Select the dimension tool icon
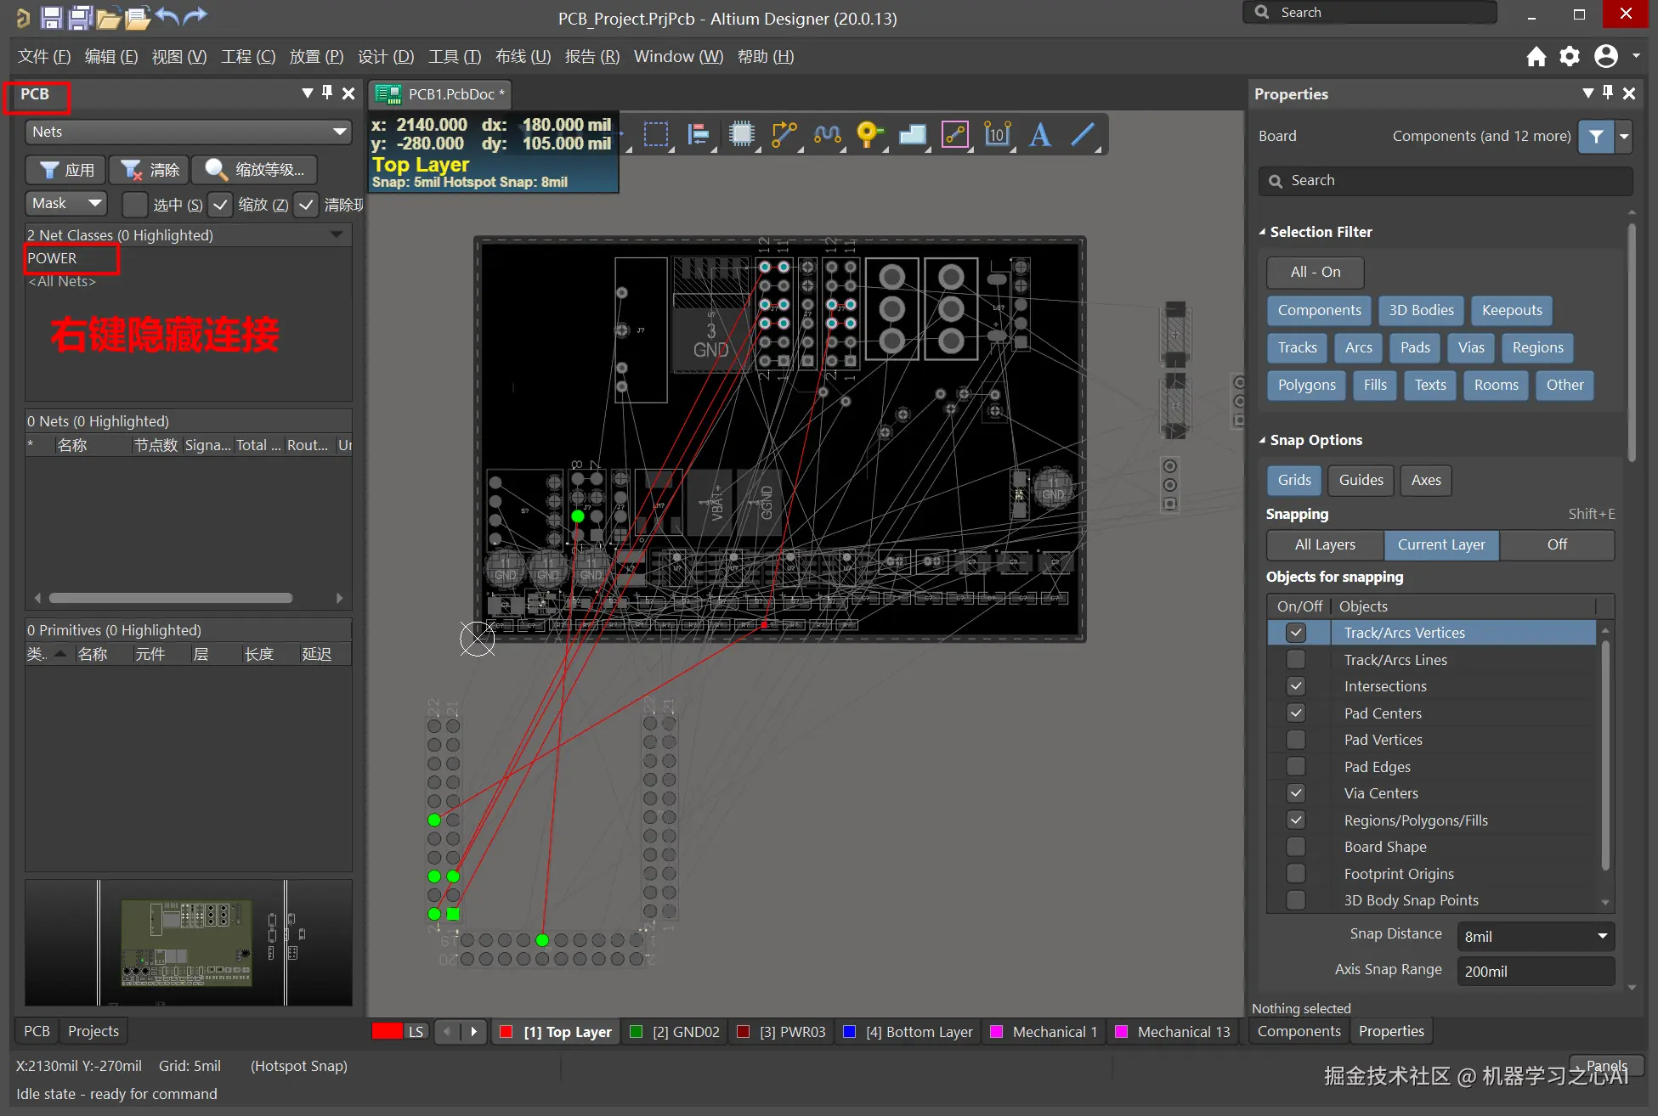The image size is (1658, 1116). 997,134
